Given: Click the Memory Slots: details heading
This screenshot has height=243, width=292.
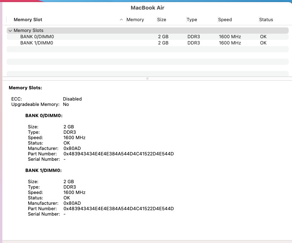Looking at the screenshot, I should [x=25, y=88].
